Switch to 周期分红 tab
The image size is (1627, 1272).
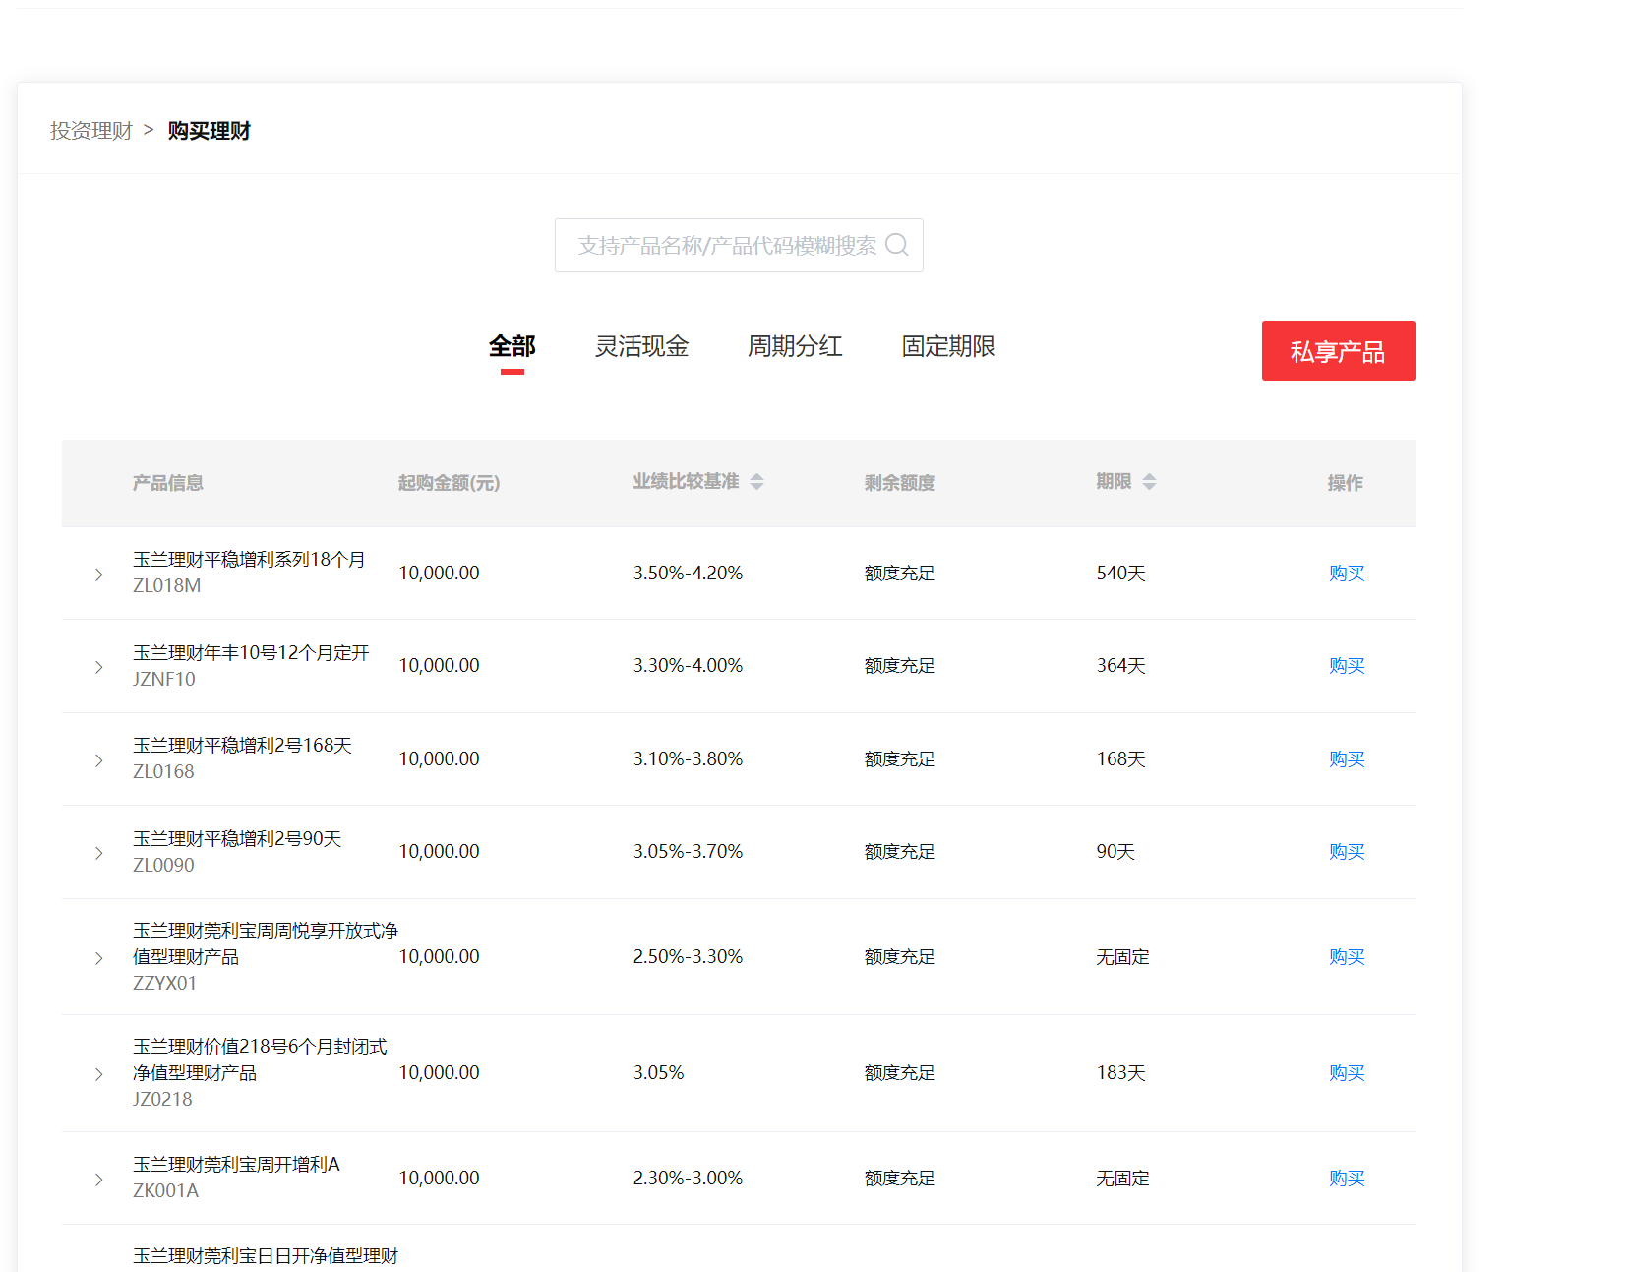click(x=795, y=346)
